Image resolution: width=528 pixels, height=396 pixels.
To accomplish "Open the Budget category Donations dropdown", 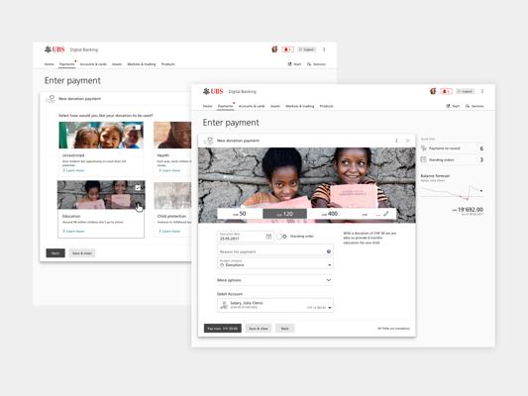I will tap(275, 263).
